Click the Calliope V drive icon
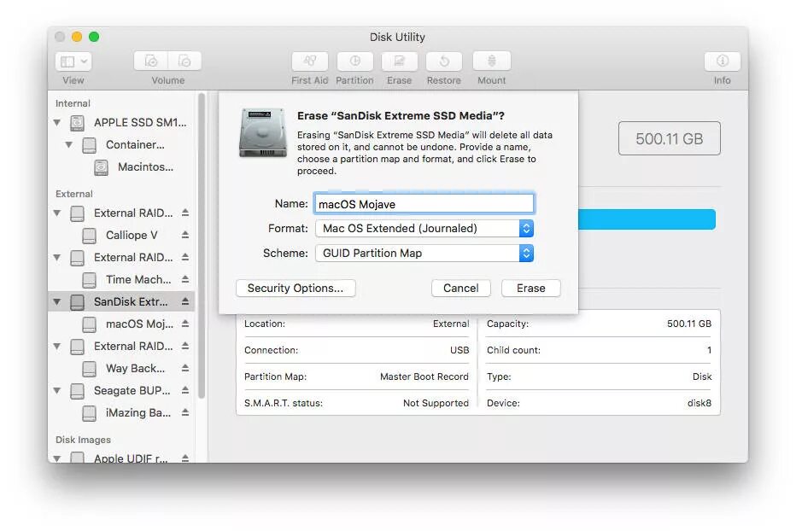796x531 pixels. click(90, 235)
